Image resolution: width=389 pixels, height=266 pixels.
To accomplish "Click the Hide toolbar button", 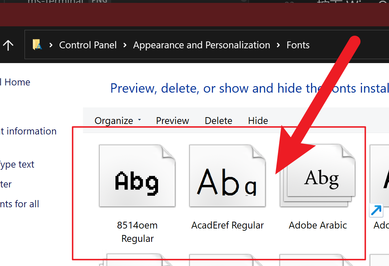I will pyautogui.click(x=258, y=121).
